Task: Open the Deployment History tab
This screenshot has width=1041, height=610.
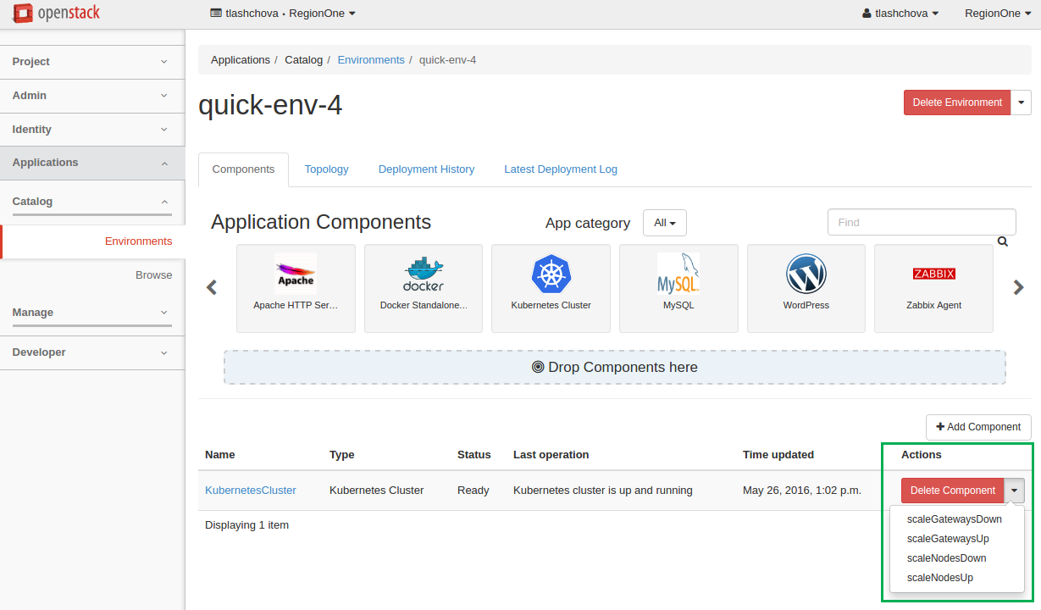Action: 426,169
